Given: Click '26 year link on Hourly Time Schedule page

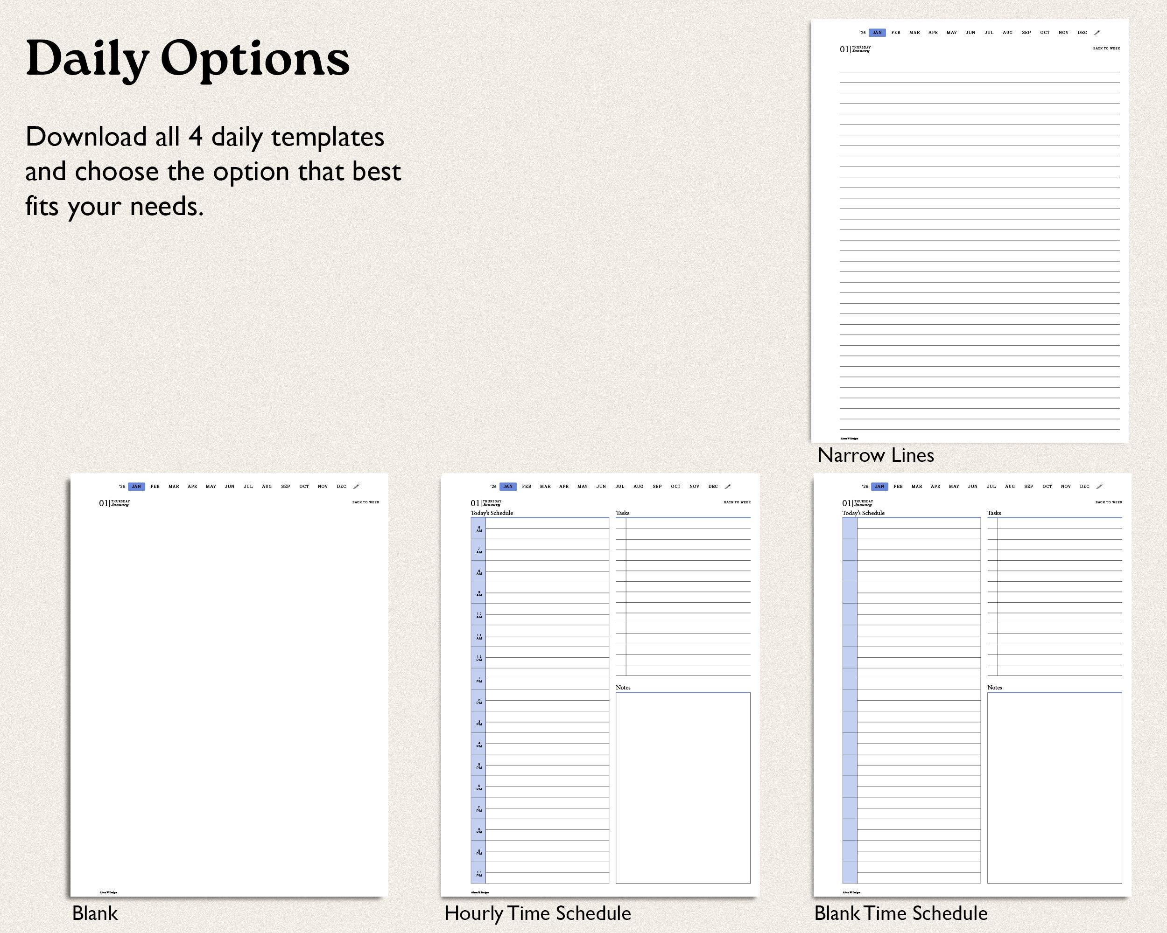Looking at the screenshot, I should click(493, 486).
